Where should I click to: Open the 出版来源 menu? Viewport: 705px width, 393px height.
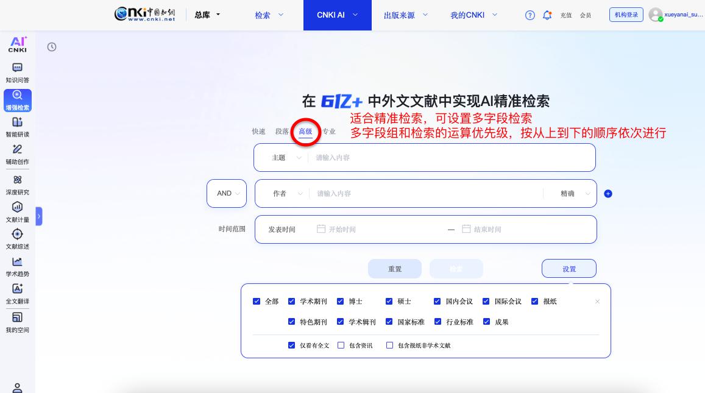coord(406,15)
